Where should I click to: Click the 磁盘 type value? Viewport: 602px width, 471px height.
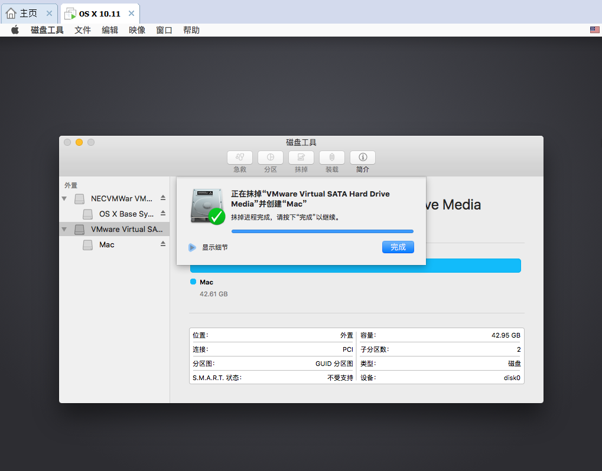coord(515,364)
